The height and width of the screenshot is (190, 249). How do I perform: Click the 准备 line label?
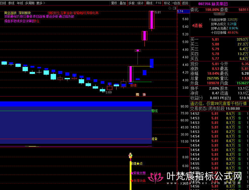point(154,139)
